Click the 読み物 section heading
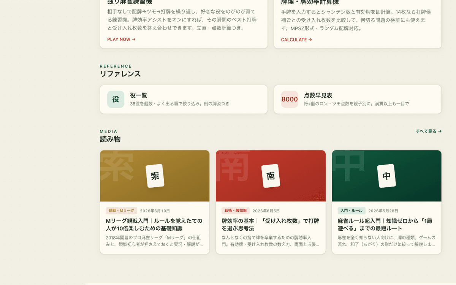The image size is (456, 285). 110,139
